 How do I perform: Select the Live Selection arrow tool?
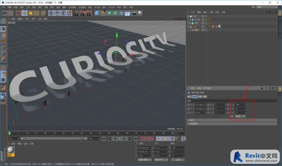click(18, 13)
